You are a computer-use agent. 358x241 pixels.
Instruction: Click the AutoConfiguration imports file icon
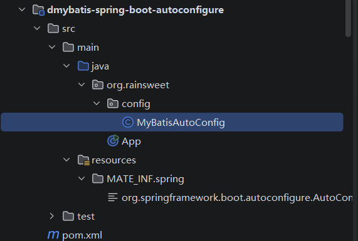[x=113, y=197]
